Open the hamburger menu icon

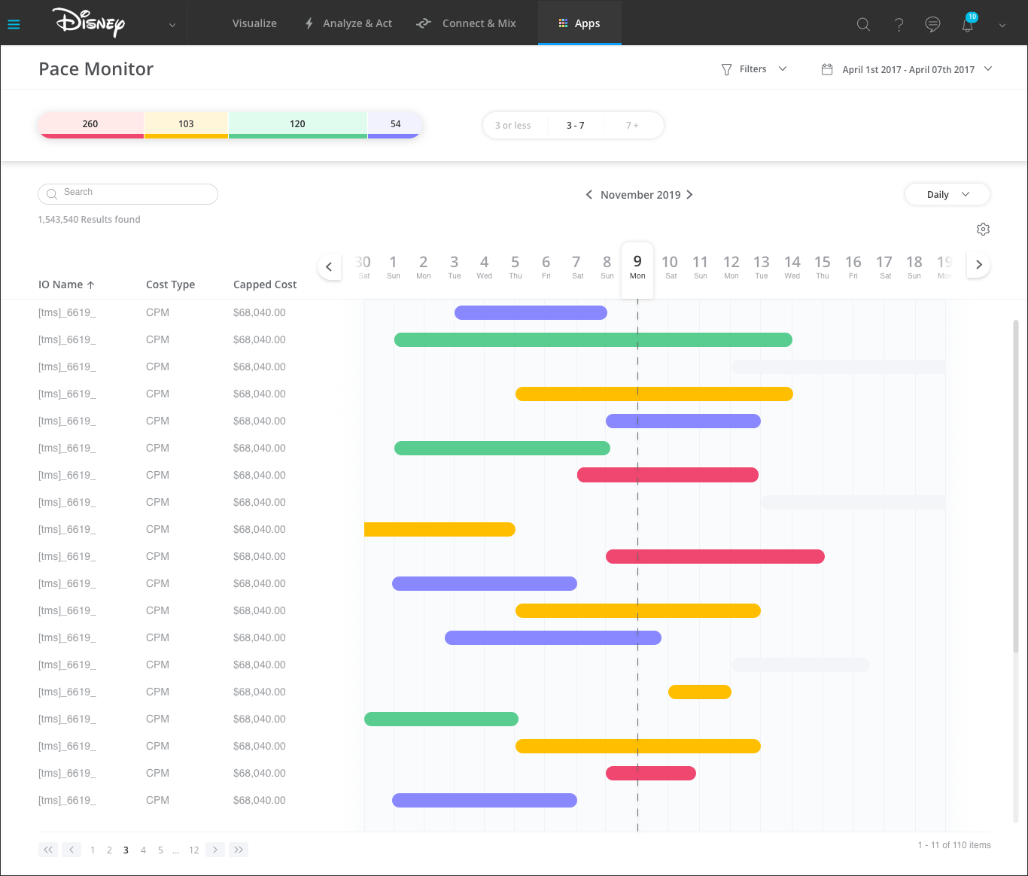[x=14, y=24]
